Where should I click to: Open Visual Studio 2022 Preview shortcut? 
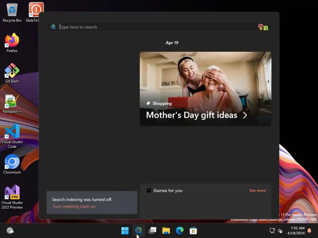[x=12, y=197]
